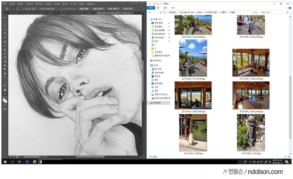Open recent locations dropdown in Explorer
The image size is (293, 179).
(x=157, y=12)
